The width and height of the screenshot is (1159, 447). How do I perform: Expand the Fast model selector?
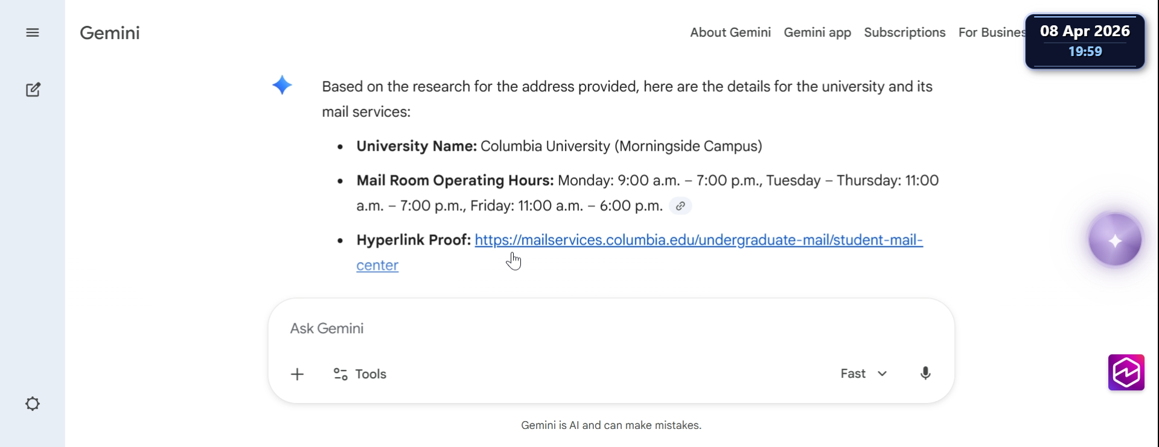pos(864,374)
